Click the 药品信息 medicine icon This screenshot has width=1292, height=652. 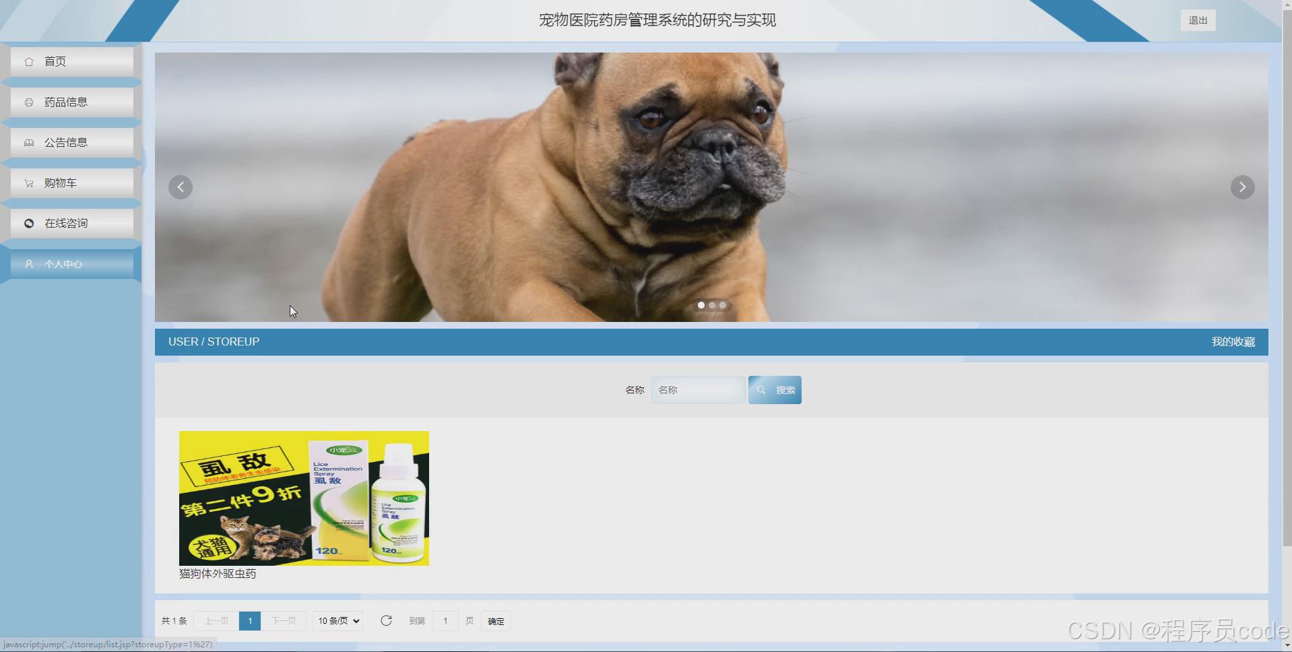tap(28, 102)
